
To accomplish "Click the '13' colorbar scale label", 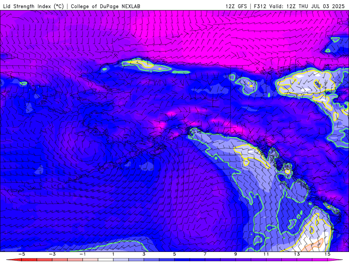I will coord(297,254).
